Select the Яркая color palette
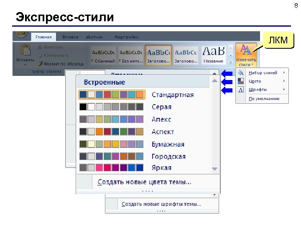The image size is (301, 225). tap(112, 167)
